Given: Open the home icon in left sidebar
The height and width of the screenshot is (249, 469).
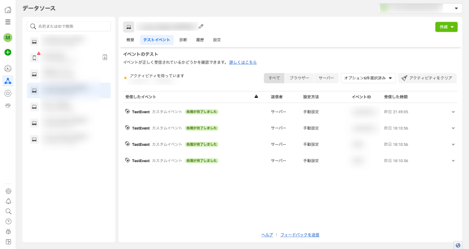Looking at the screenshot, I should coord(8,10).
